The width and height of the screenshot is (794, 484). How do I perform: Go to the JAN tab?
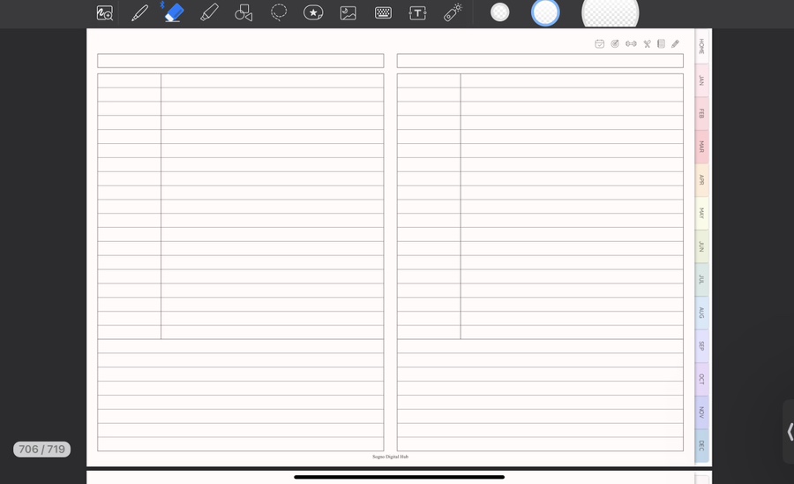[x=701, y=80]
